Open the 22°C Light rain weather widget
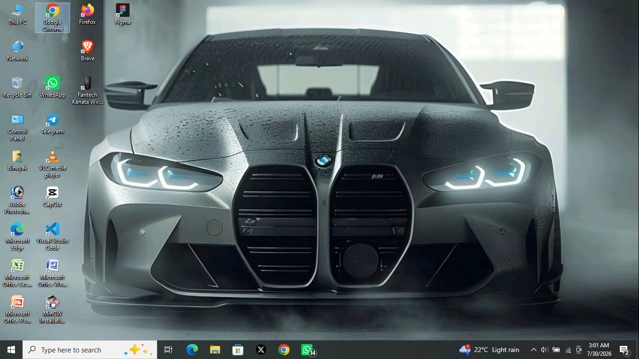The width and height of the screenshot is (639, 359). coord(489,350)
